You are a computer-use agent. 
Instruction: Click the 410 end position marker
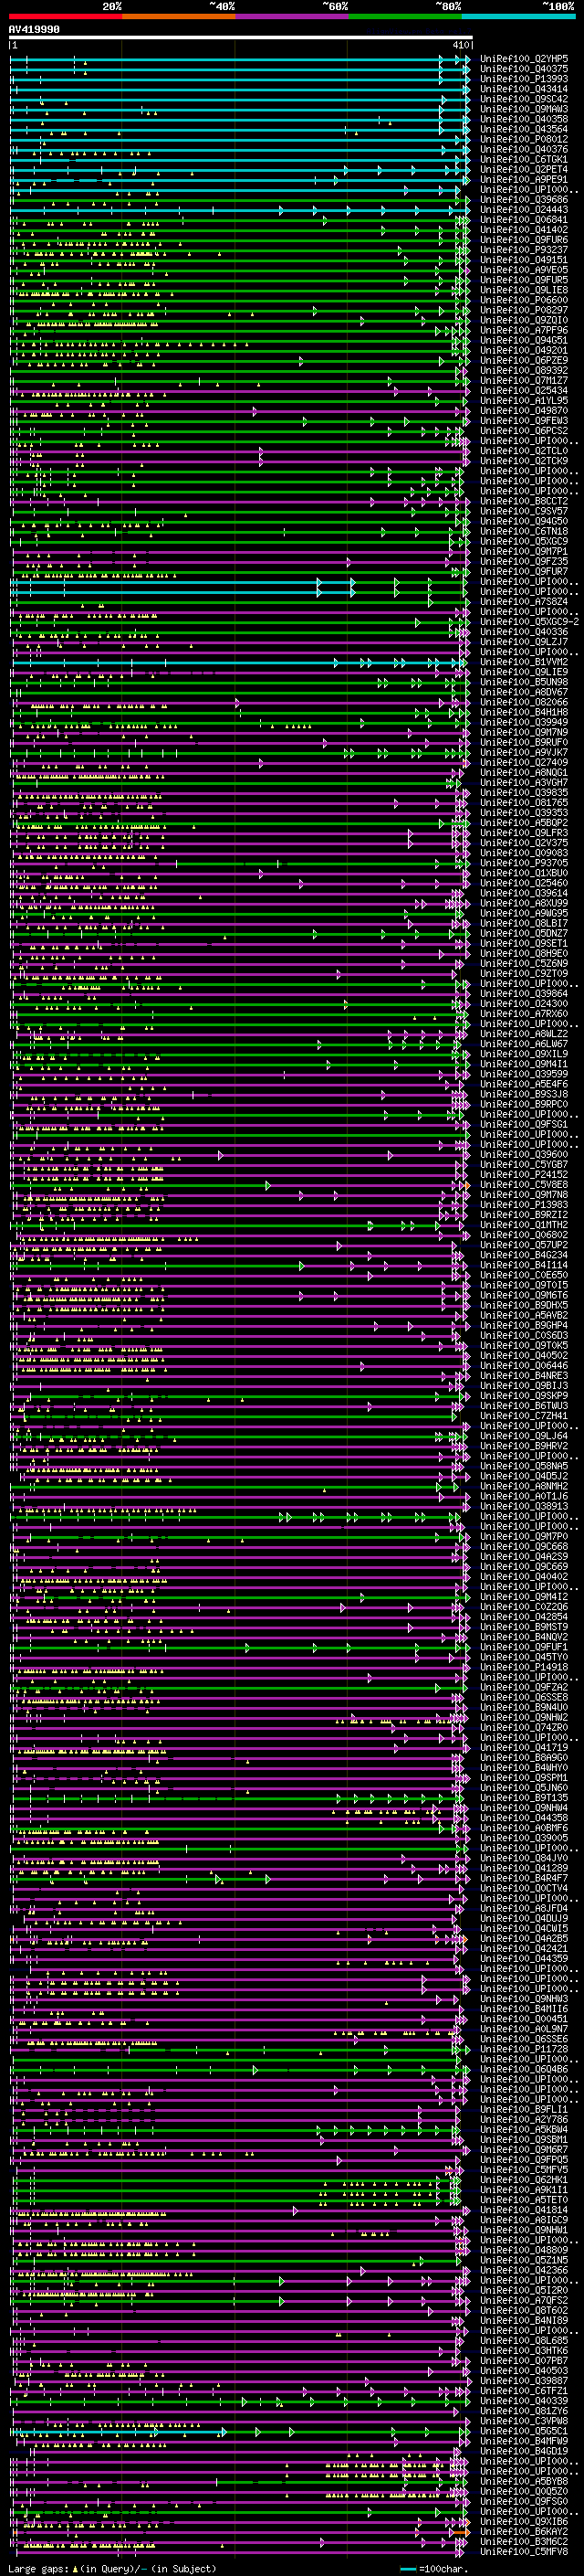pos(460,45)
